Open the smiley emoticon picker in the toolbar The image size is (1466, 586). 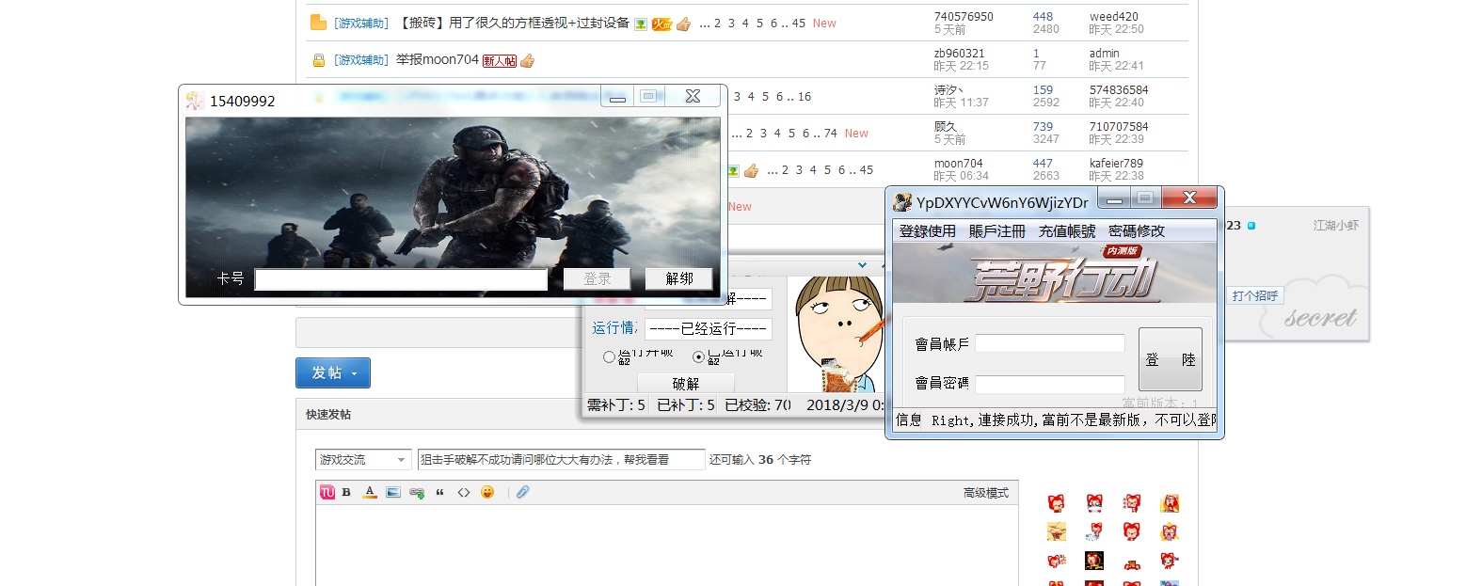(x=487, y=492)
